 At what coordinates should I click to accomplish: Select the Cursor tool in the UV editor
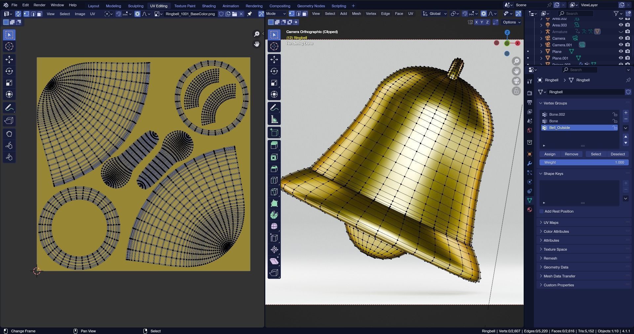click(9, 46)
